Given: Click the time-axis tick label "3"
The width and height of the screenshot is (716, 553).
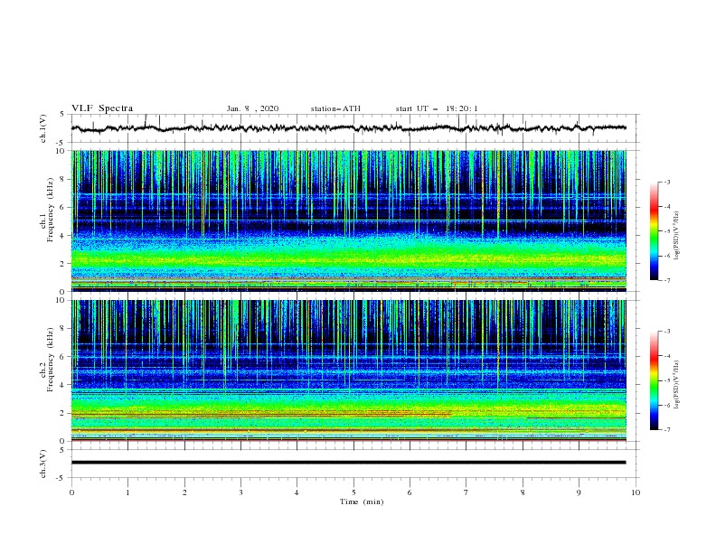Looking at the screenshot, I should [240, 492].
